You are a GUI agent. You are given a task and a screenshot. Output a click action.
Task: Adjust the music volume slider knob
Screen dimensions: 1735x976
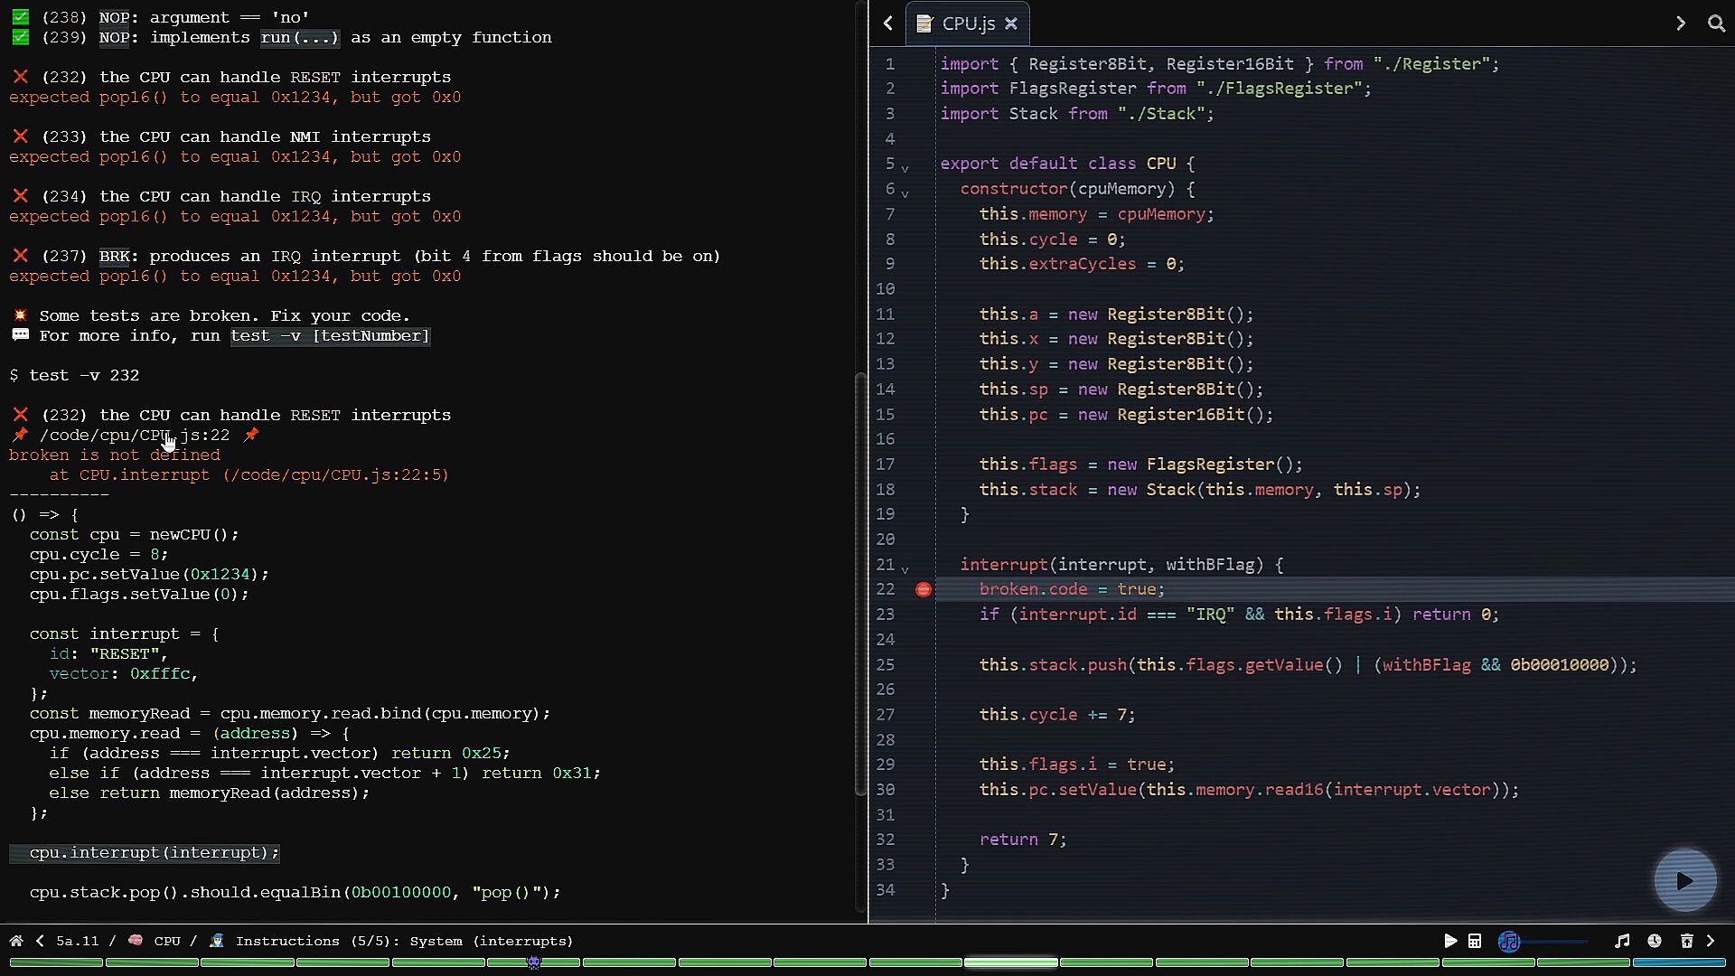coord(1509,941)
